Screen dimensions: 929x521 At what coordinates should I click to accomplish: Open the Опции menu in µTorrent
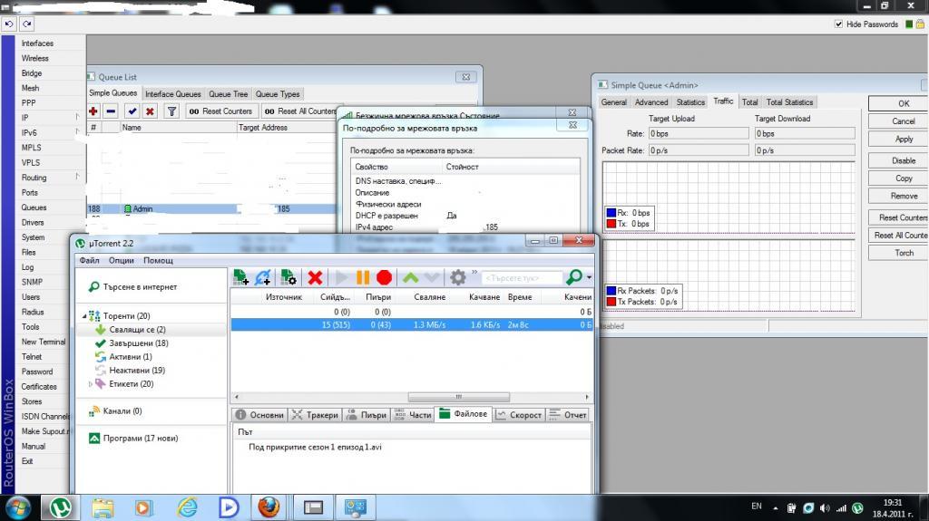[121, 260]
